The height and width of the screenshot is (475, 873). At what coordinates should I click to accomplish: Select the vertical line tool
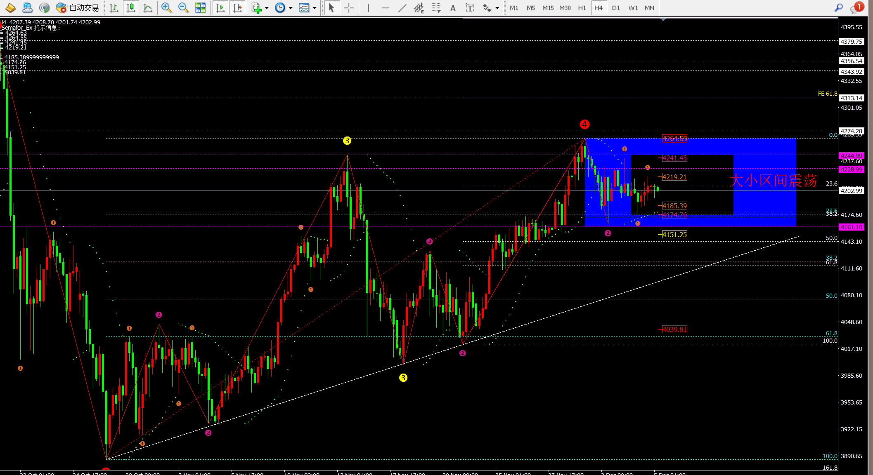pos(368,8)
